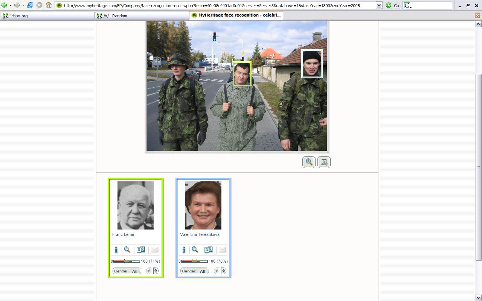Click the vertical scrollbar thumb
This screenshot has width=482, height=301.
478,167
